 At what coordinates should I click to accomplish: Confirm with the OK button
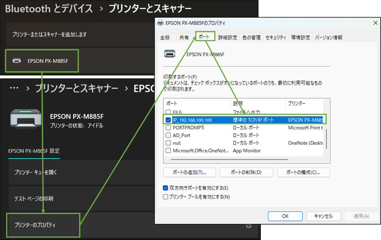pos(285,216)
